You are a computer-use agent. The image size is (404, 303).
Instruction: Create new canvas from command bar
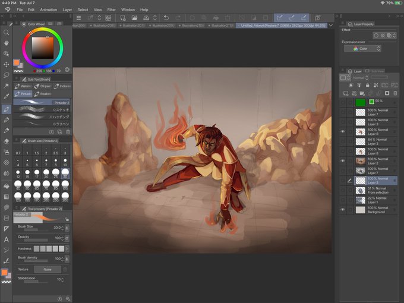click(122, 18)
